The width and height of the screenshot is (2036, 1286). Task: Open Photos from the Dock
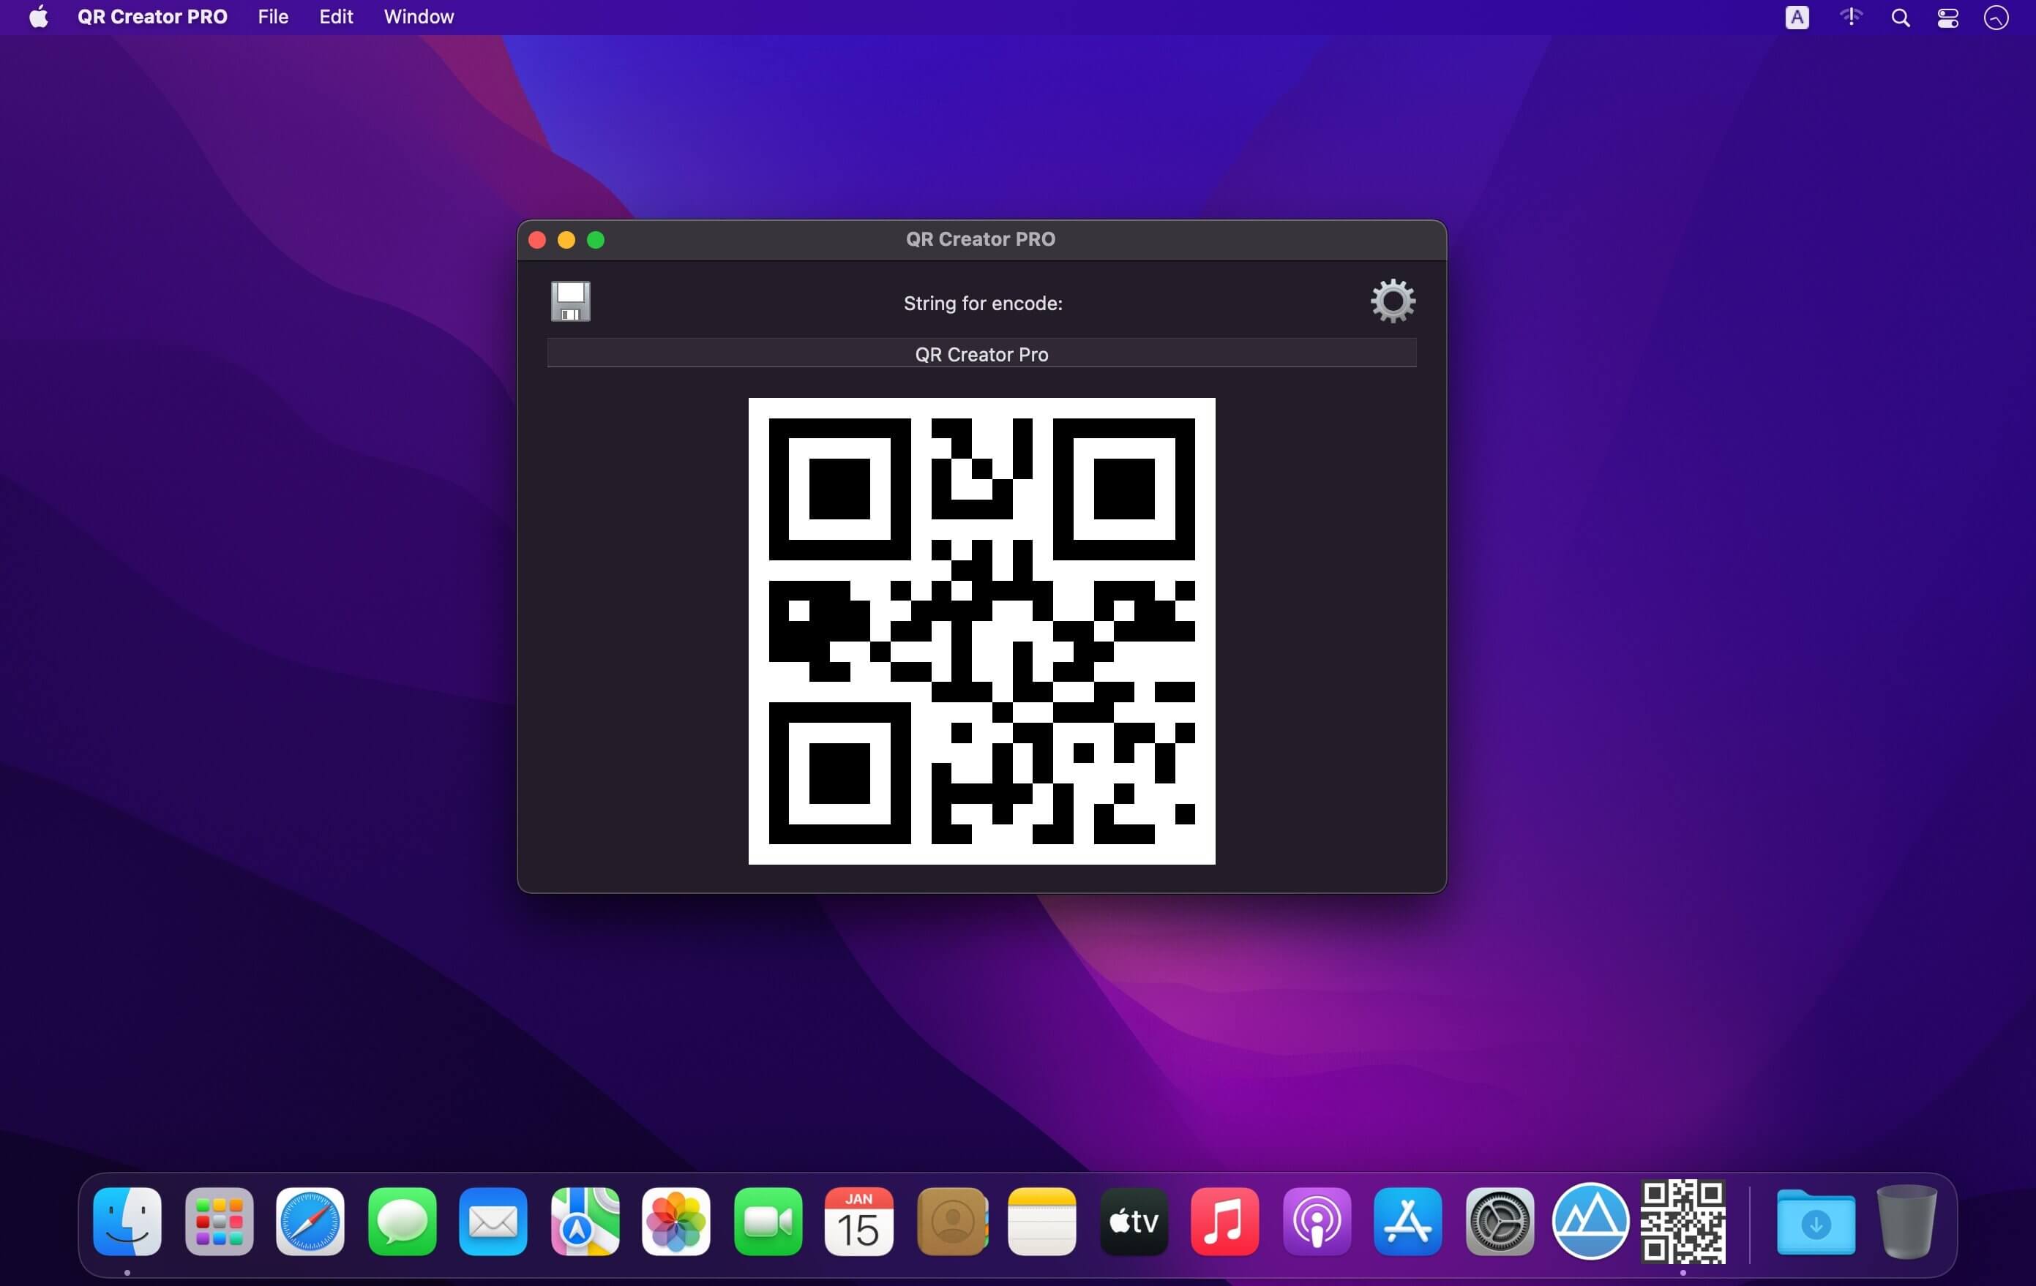[676, 1221]
